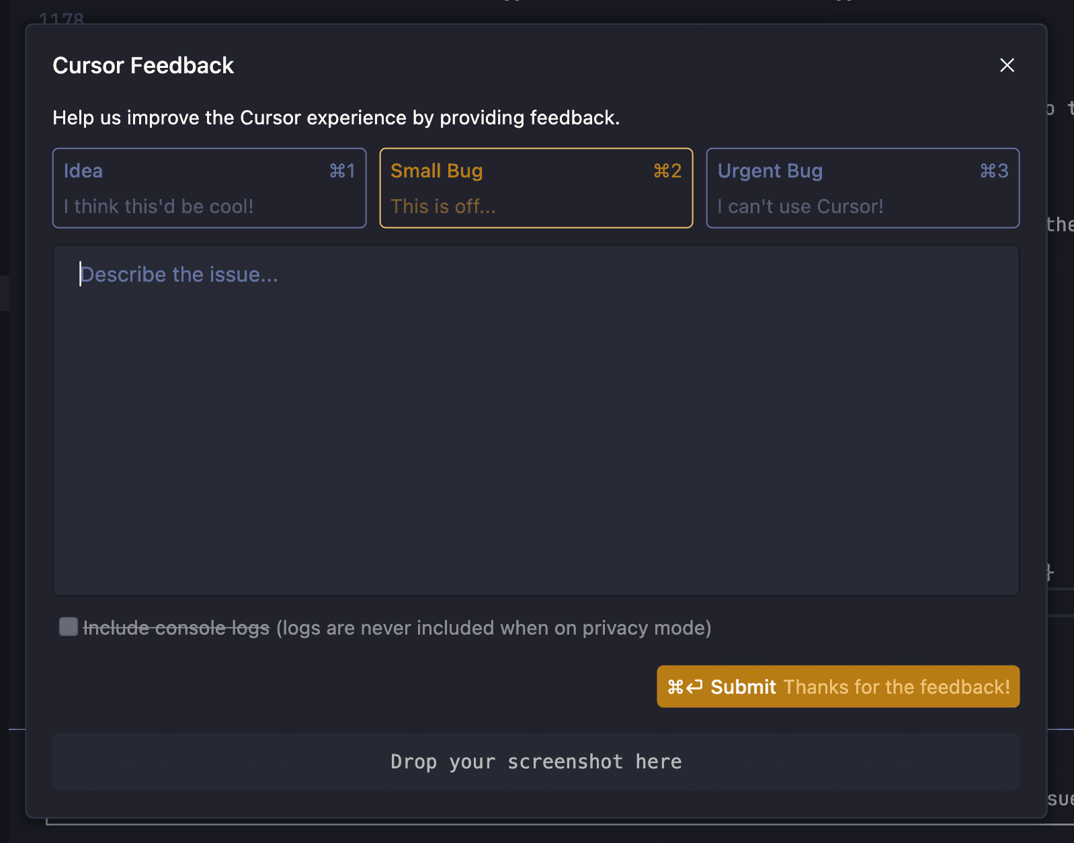
Task: Check the box next to Include console logs
Action: click(x=68, y=627)
